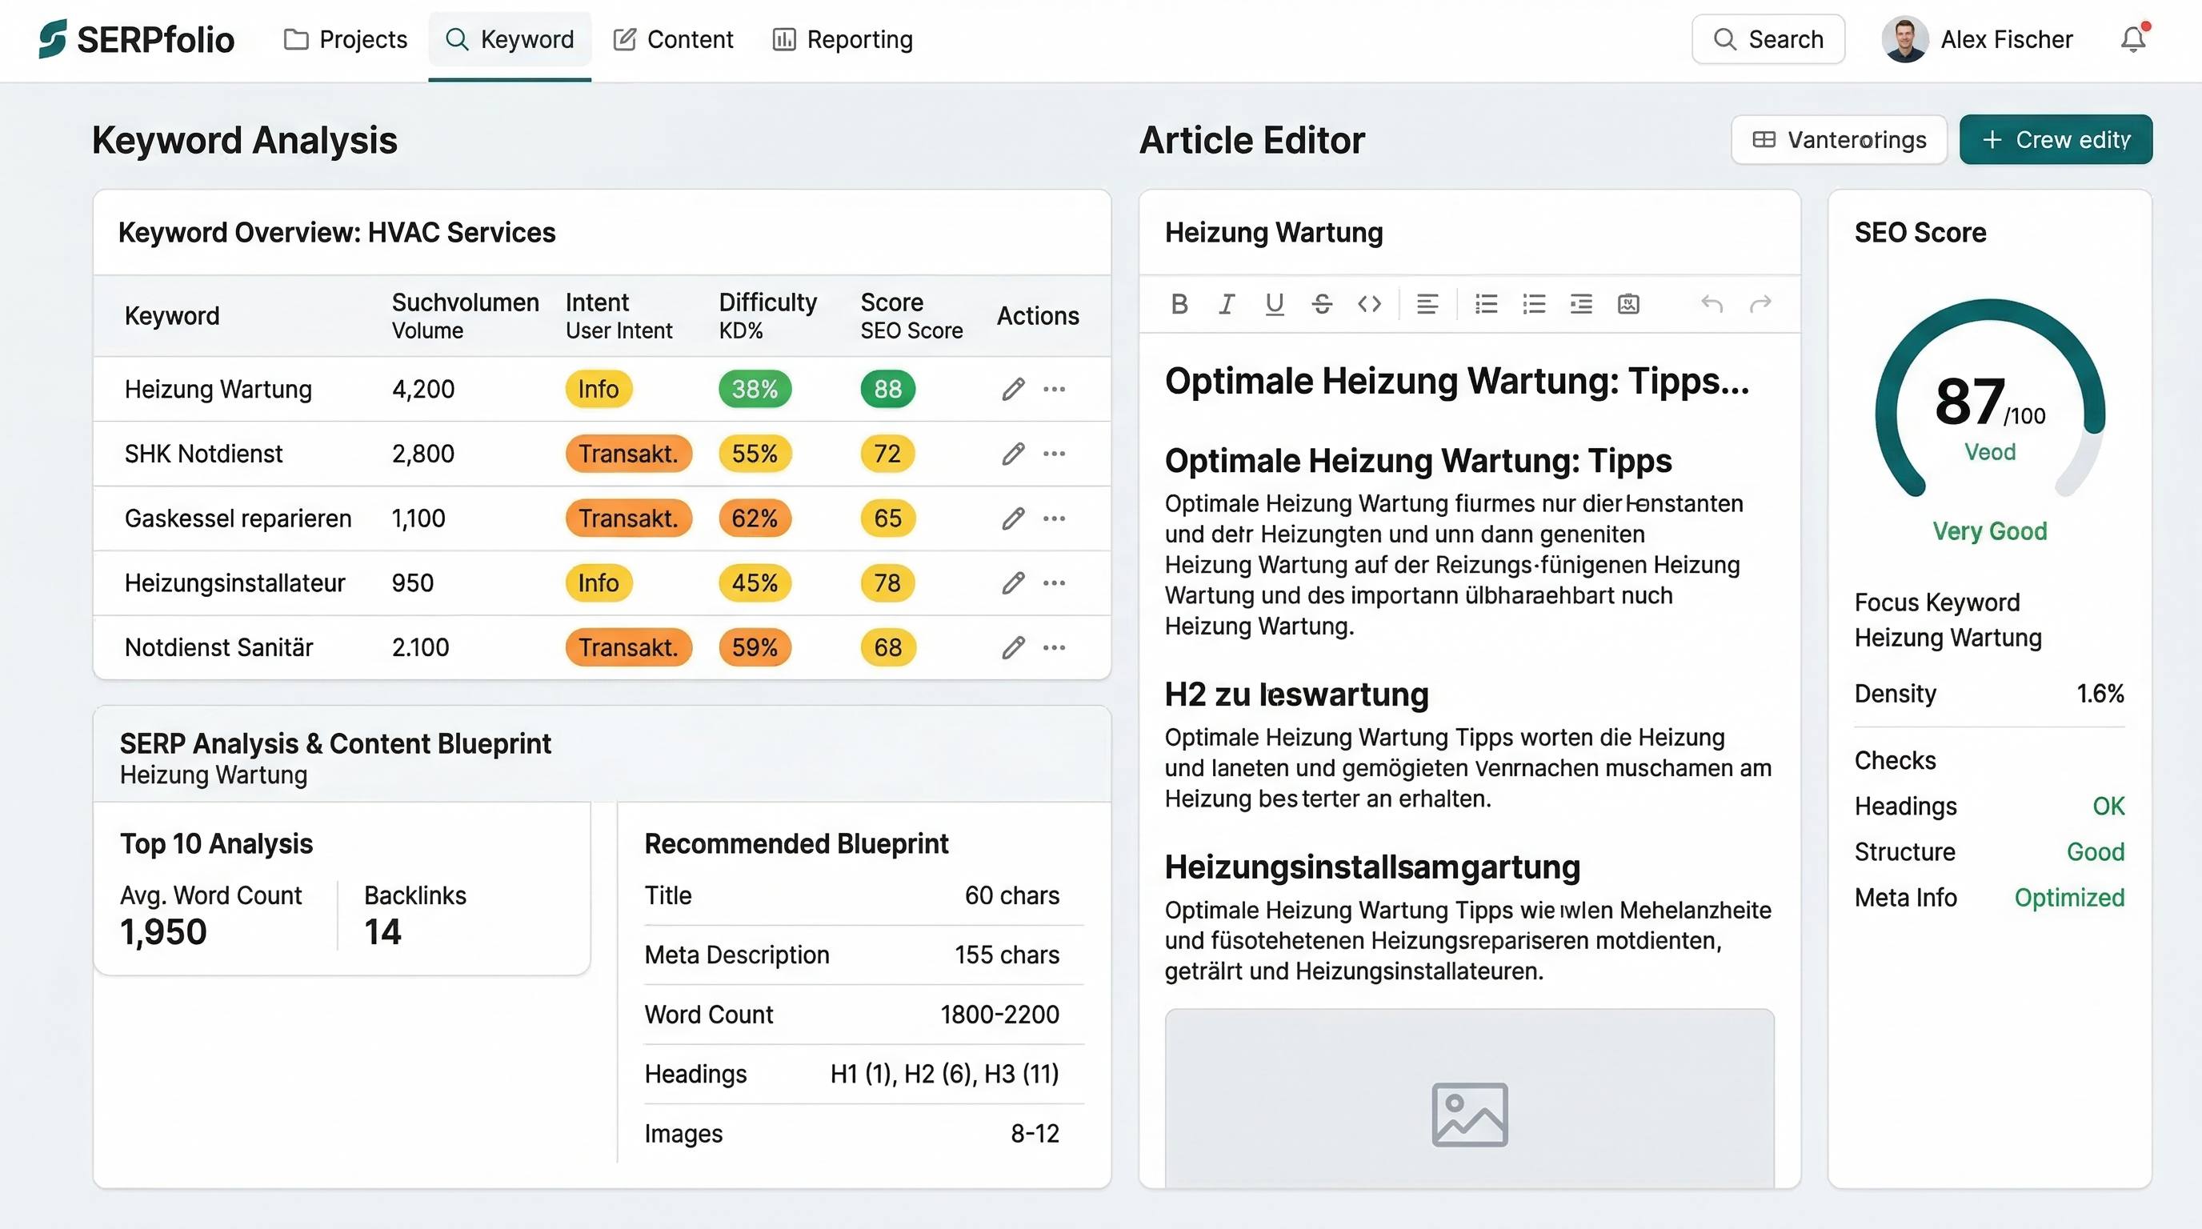Switch to the Content tab
This screenshot has height=1229, width=2202.
pyautogui.click(x=674, y=39)
